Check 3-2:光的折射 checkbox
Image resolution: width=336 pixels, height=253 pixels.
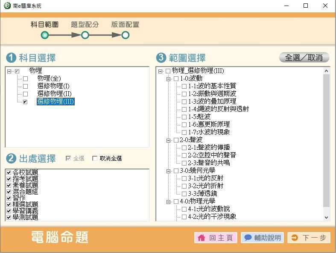pyautogui.click(x=184, y=186)
